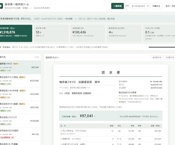The width and height of the screenshot is (175, 145).
Task: Click the 請求書 title in the preview
Action: click(x=111, y=72)
